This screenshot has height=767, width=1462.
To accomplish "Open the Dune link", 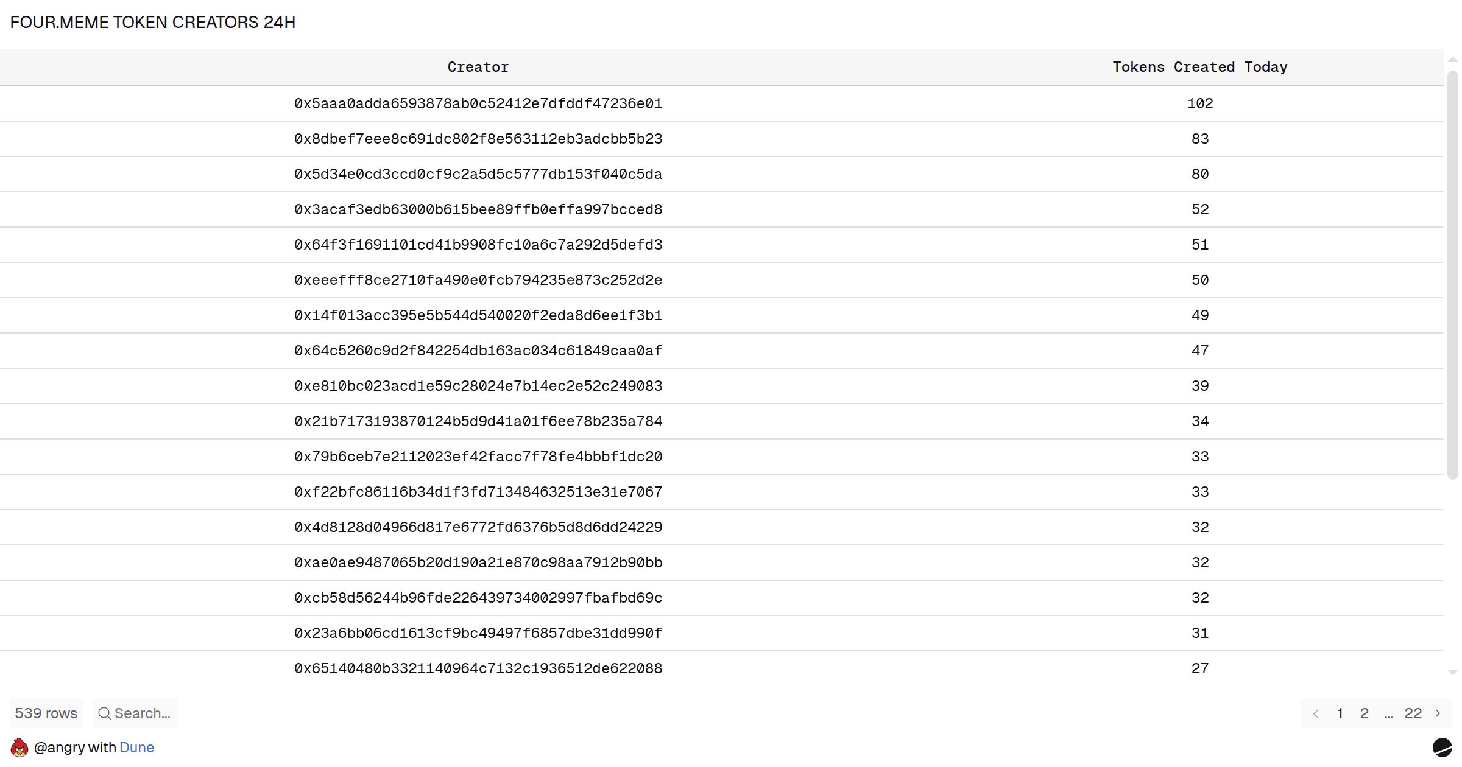I will click(136, 748).
